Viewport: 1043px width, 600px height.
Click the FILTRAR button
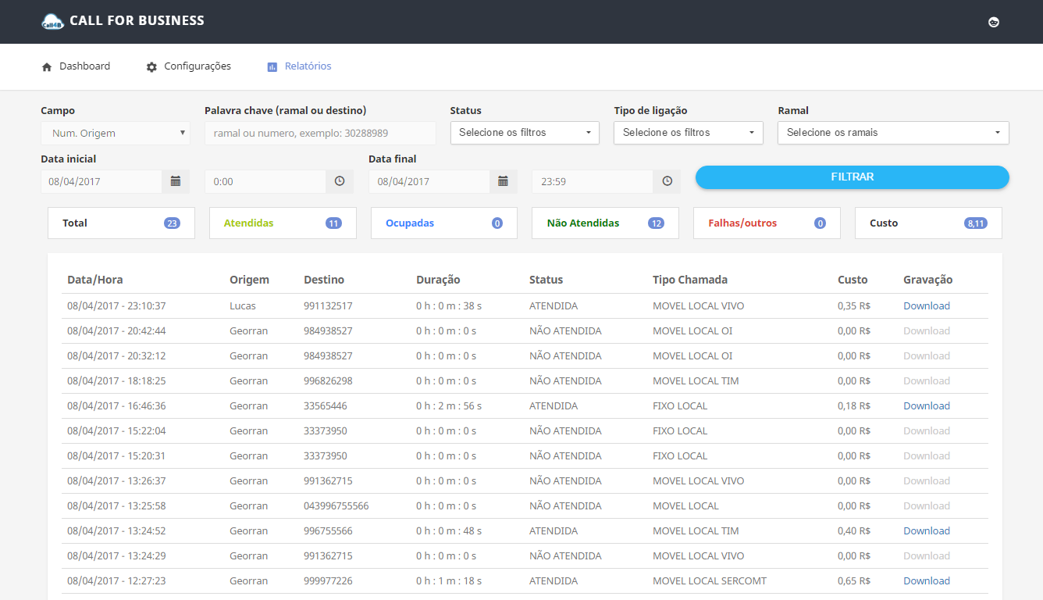853,177
